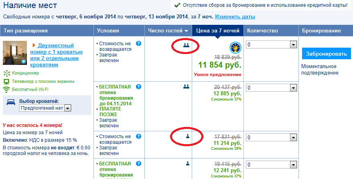Click the price 11 854 руб.

(x=220, y=65)
